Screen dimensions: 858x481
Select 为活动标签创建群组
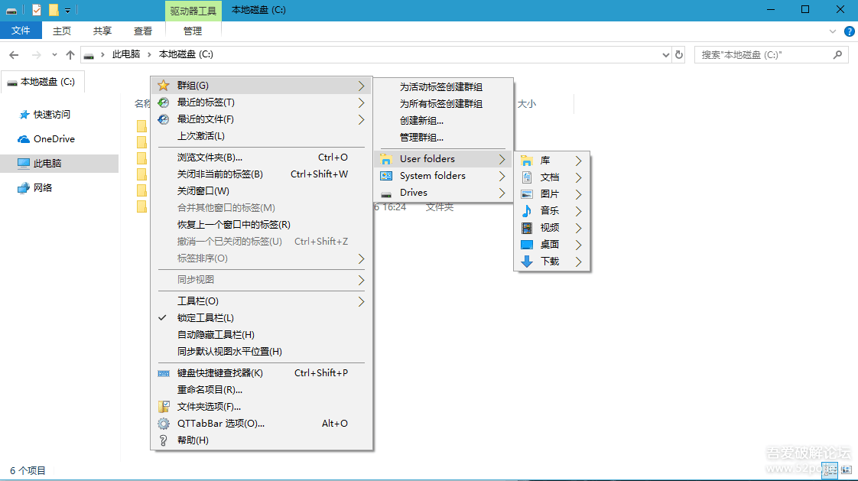(444, 87)
